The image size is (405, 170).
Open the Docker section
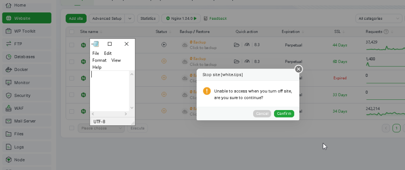coord(27,69)
